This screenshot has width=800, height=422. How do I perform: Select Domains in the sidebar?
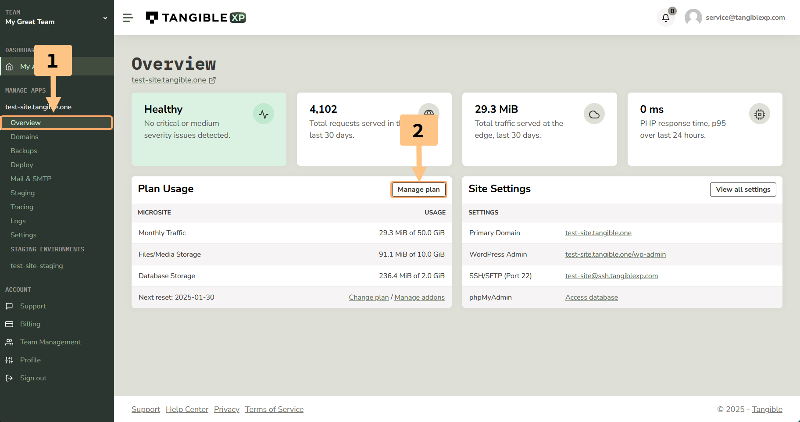(25, 137)
